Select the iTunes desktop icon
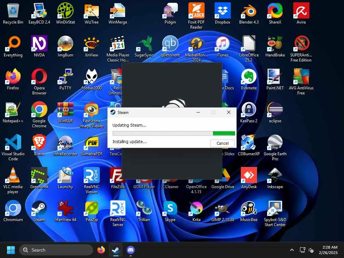Viewport: 344px width, 258px height. click(x=222, y=46)
